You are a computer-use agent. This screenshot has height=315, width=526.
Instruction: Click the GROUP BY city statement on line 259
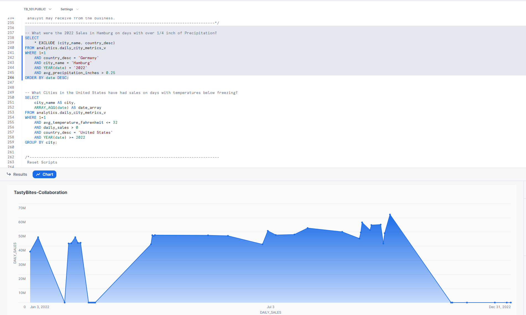[x=41, y=142]
